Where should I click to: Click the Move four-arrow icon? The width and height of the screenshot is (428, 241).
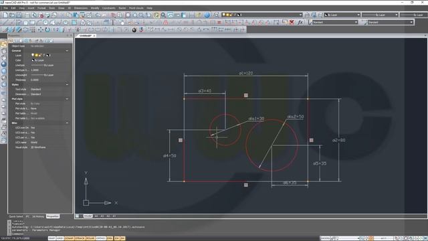point(40,29)
